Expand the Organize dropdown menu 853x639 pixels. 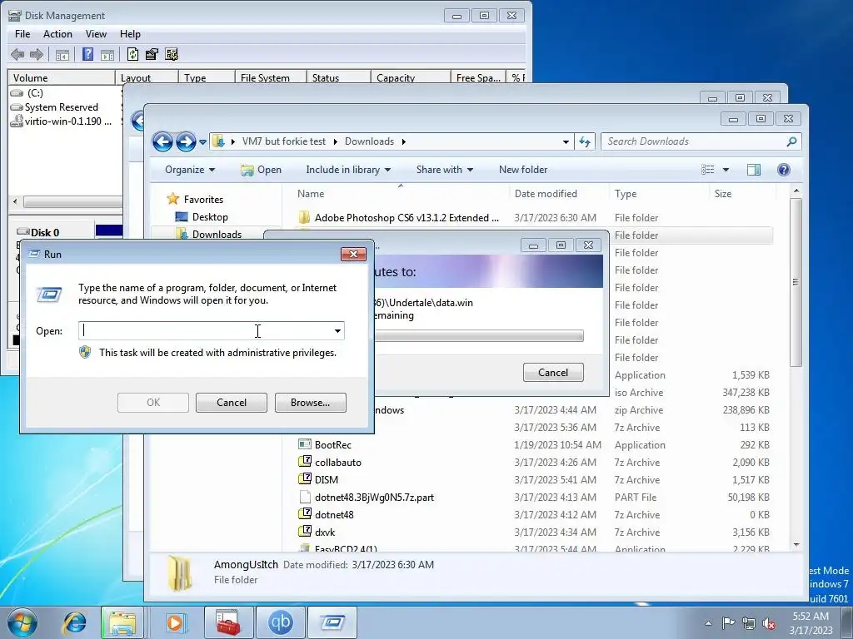pos(190,170)
